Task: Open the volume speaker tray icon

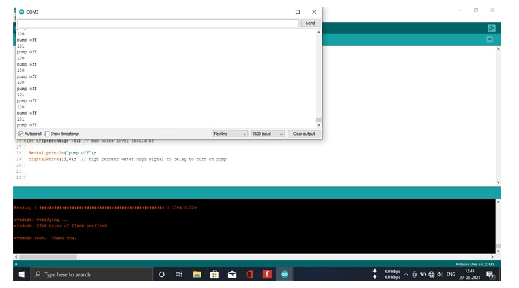Action: point(440,274)
